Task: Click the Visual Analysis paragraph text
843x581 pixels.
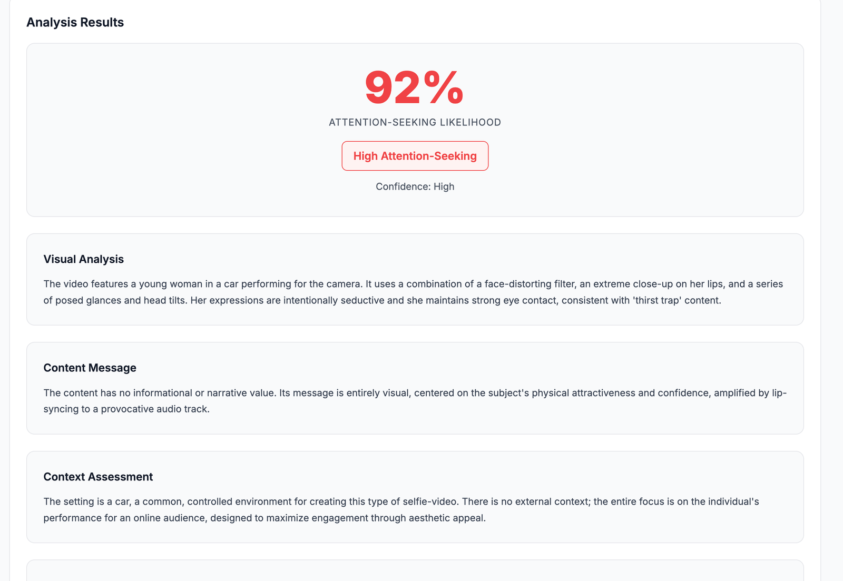Action: pyautogui.click(x=414, y=292)
